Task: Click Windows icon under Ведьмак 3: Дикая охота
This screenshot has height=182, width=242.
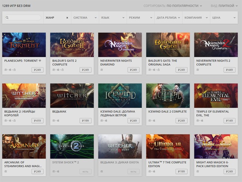Action: pos(102,172)
